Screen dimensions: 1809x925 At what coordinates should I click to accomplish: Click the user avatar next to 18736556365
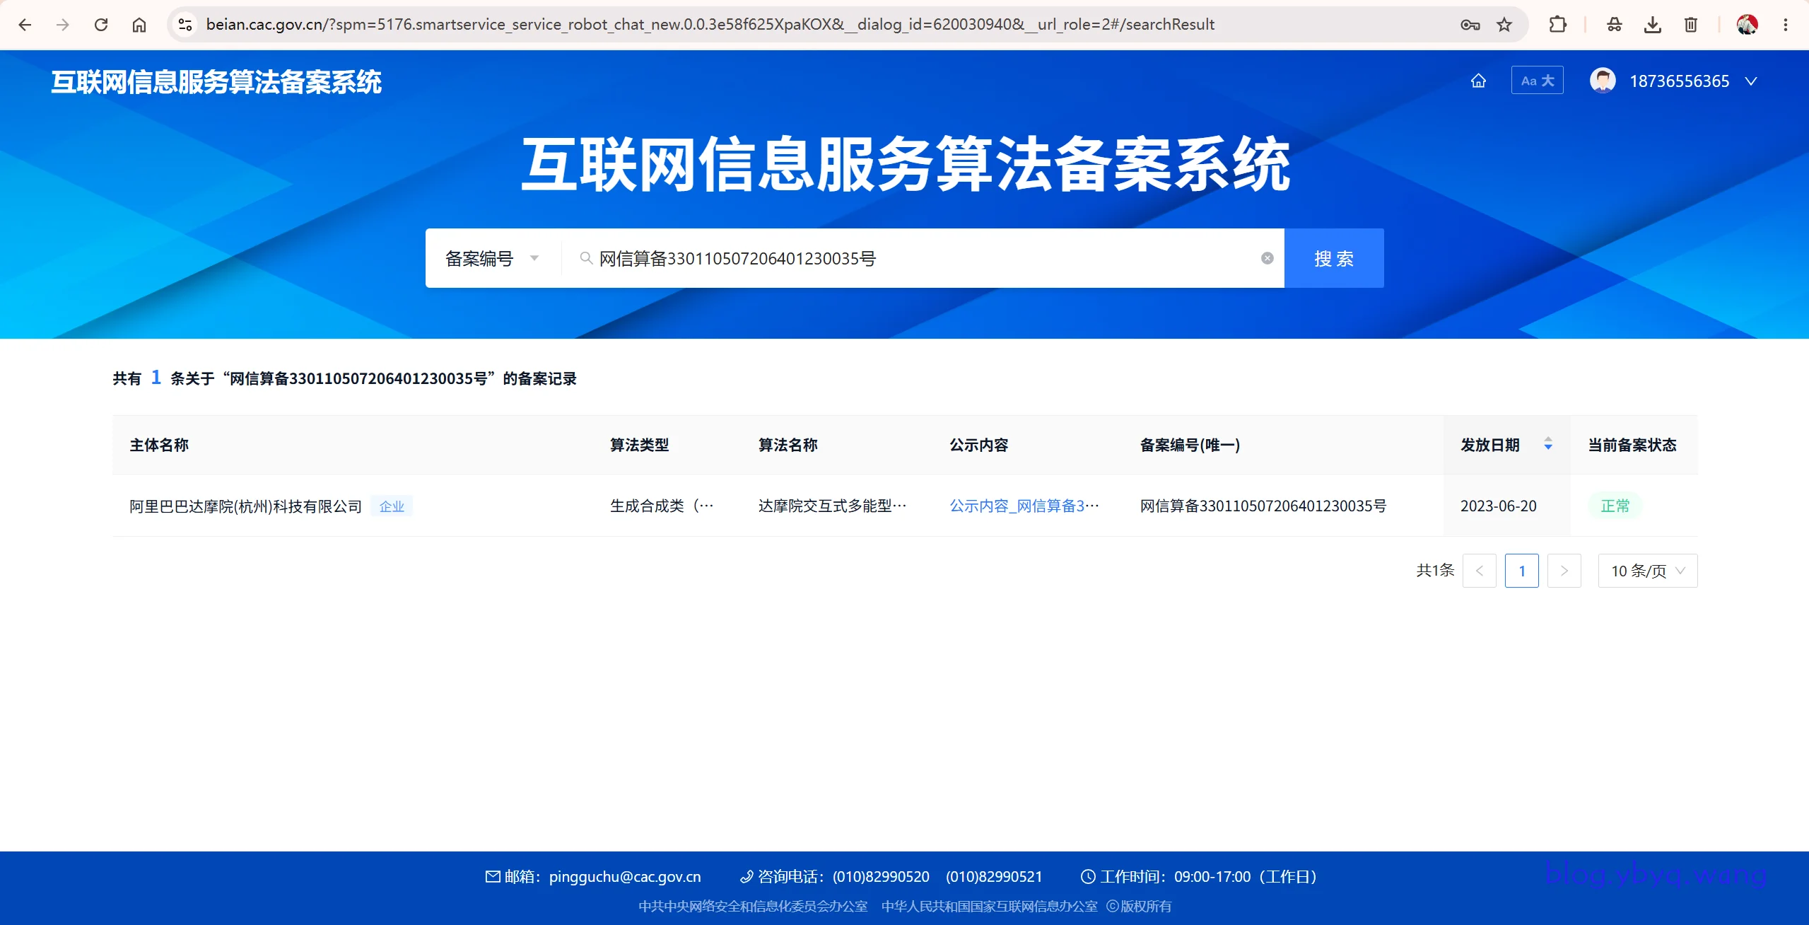(x=1603, y=81)
